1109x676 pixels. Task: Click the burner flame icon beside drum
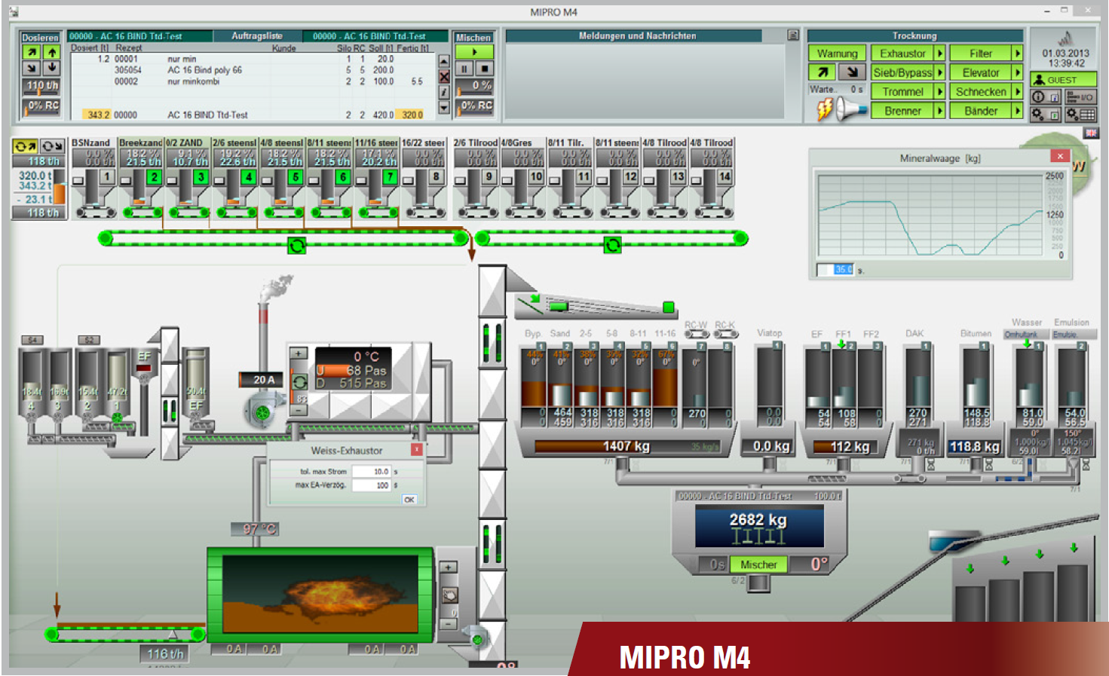tap(449, 595)
